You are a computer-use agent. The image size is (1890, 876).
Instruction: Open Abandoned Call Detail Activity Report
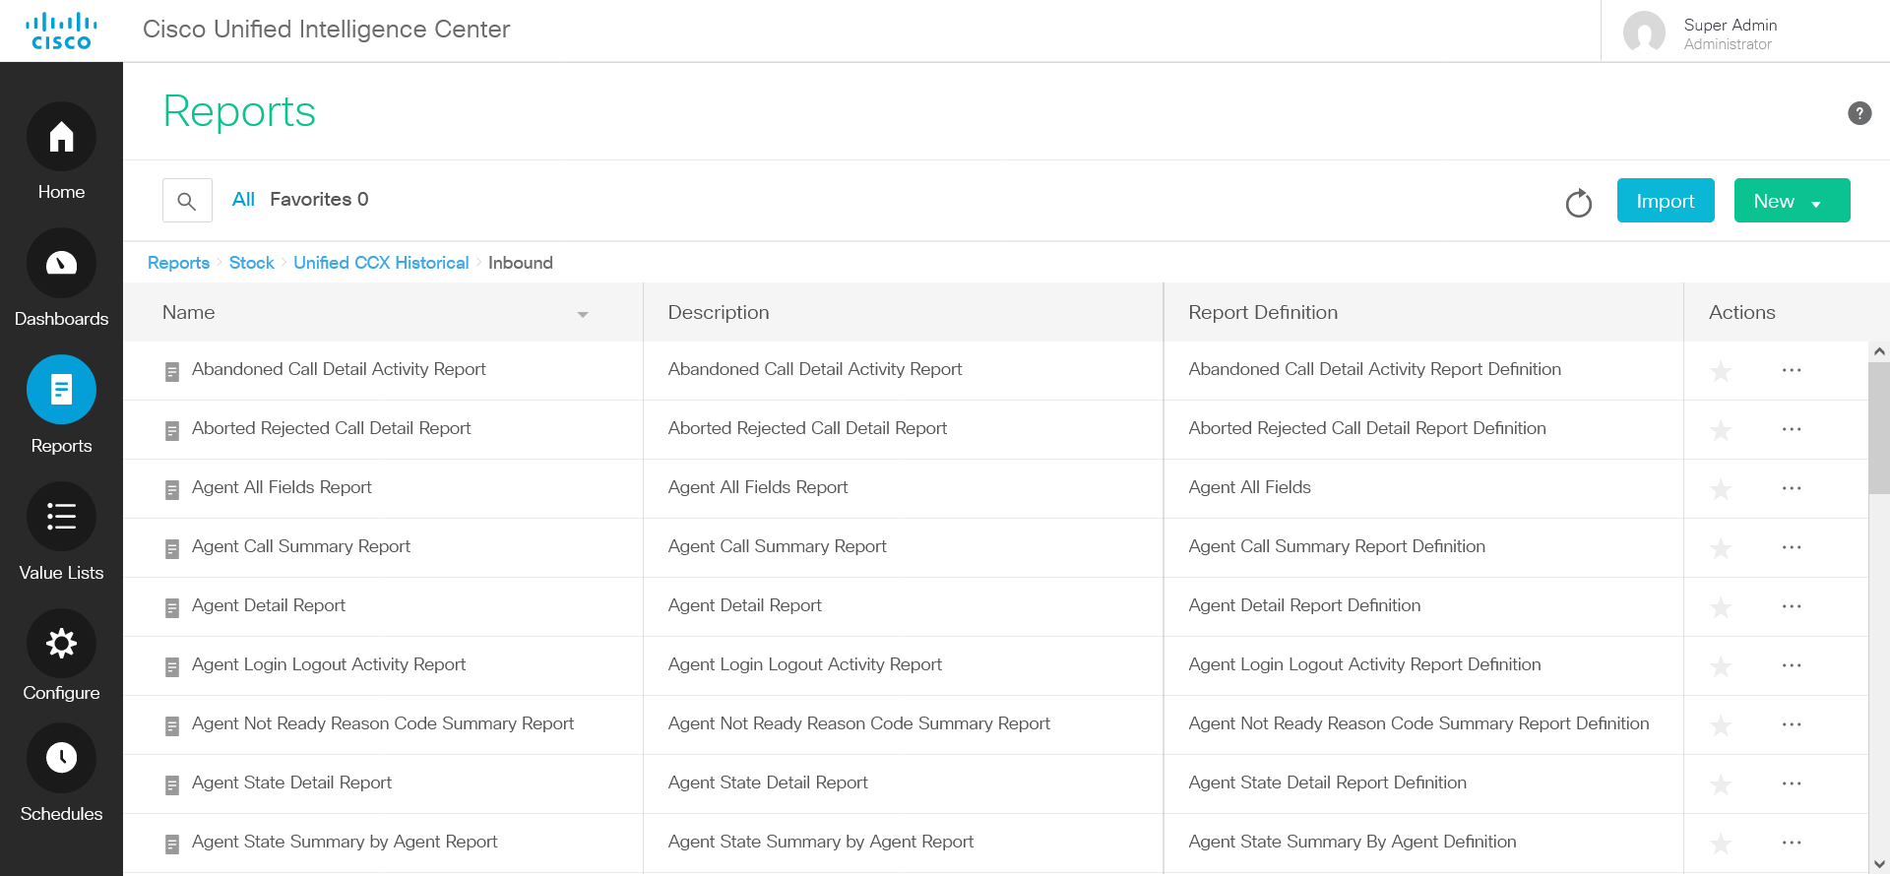coord(339,369)
